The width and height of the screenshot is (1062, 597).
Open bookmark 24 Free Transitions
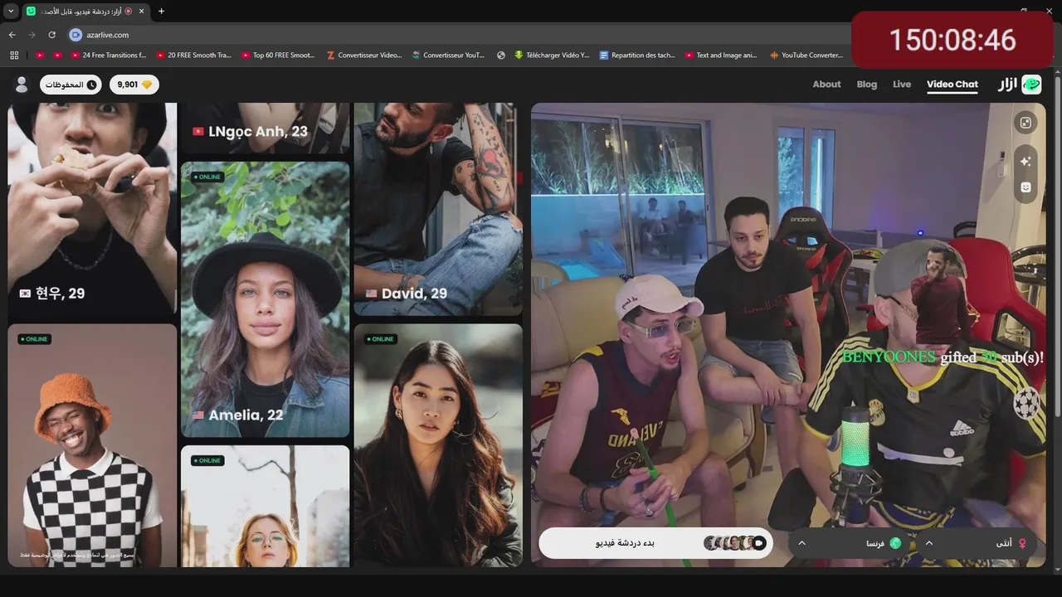click(108, 56)
